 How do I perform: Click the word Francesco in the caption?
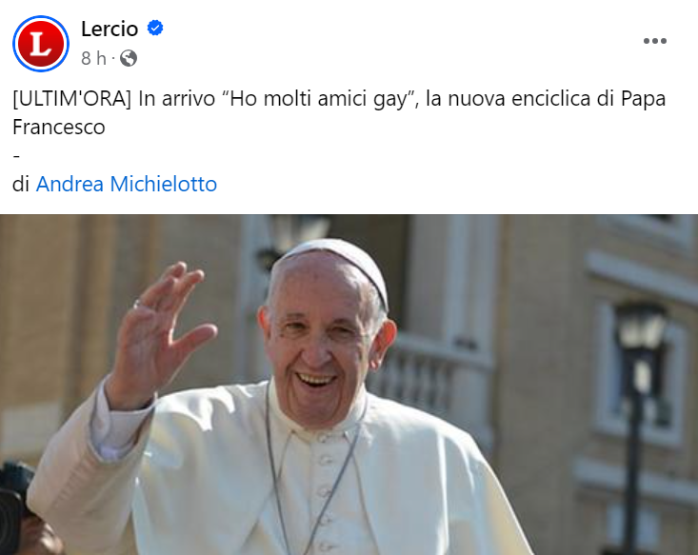59,128
